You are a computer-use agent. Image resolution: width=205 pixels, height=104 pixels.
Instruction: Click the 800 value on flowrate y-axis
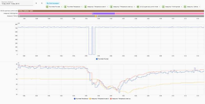pyautogui.click(x=16, y=24)
